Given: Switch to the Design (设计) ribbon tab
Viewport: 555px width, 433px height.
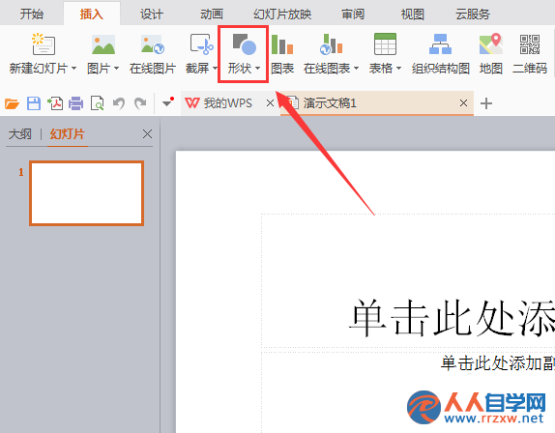Looking at the screenshot, I should [152, 14].
